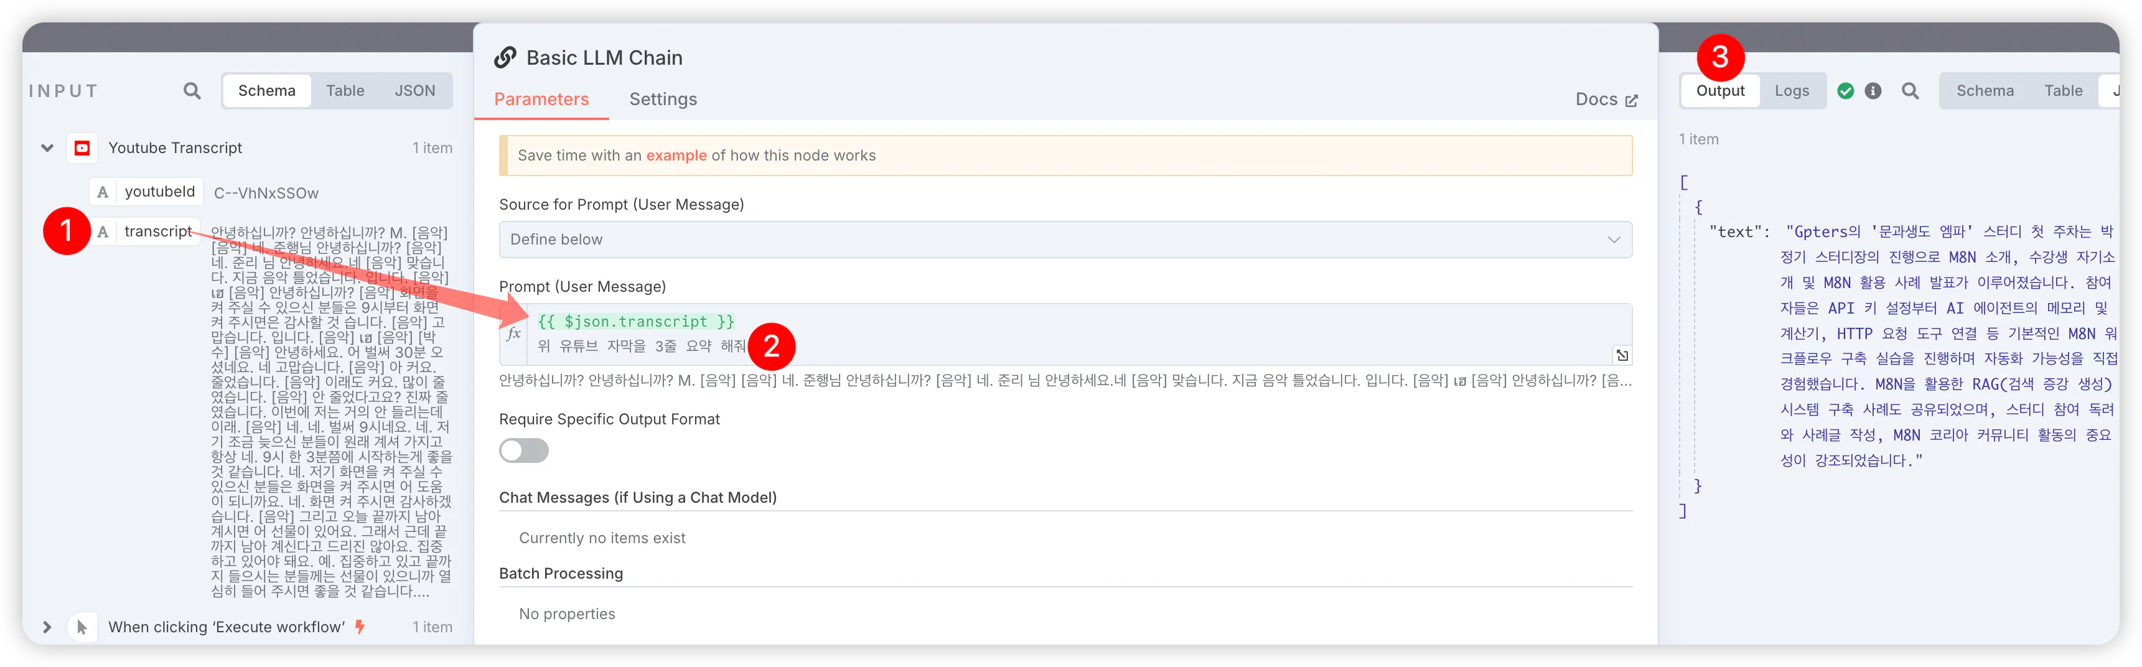Click the info icon in the output header
Image resolution: width=2142 pixels, height=667 pixels.
(1873, 91)
